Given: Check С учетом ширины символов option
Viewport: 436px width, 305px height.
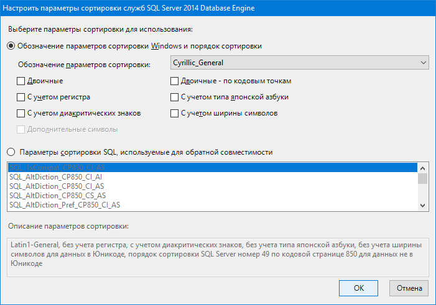Looking at the screenshot, I should [175, 113].
